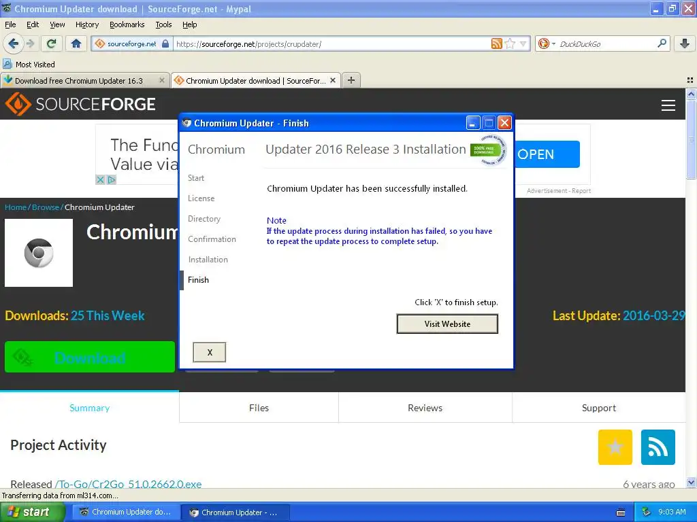Open the DuckDuckGo search engine selector
697x522 pixels.
pyautogui.click(x=547, y=43)
